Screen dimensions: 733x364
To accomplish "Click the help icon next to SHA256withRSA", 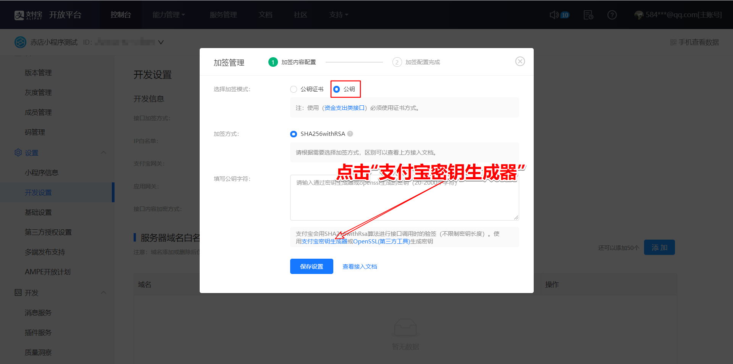I will pos(350,134).
